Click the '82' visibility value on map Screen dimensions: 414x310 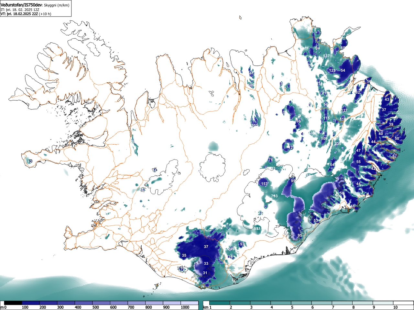pyautogui.click(x=357, y=92)
